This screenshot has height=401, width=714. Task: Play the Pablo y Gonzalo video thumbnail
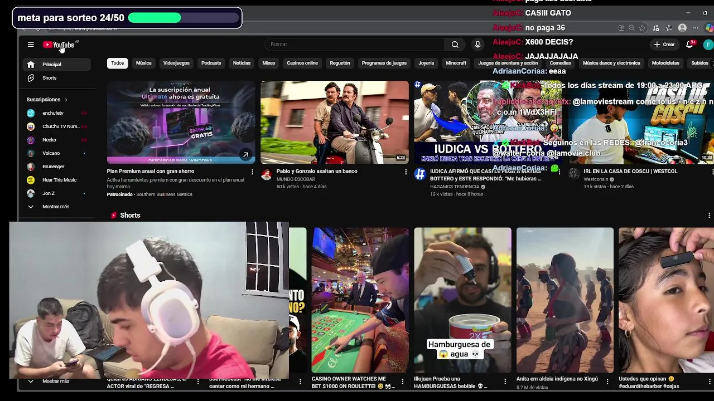(335, 123)
